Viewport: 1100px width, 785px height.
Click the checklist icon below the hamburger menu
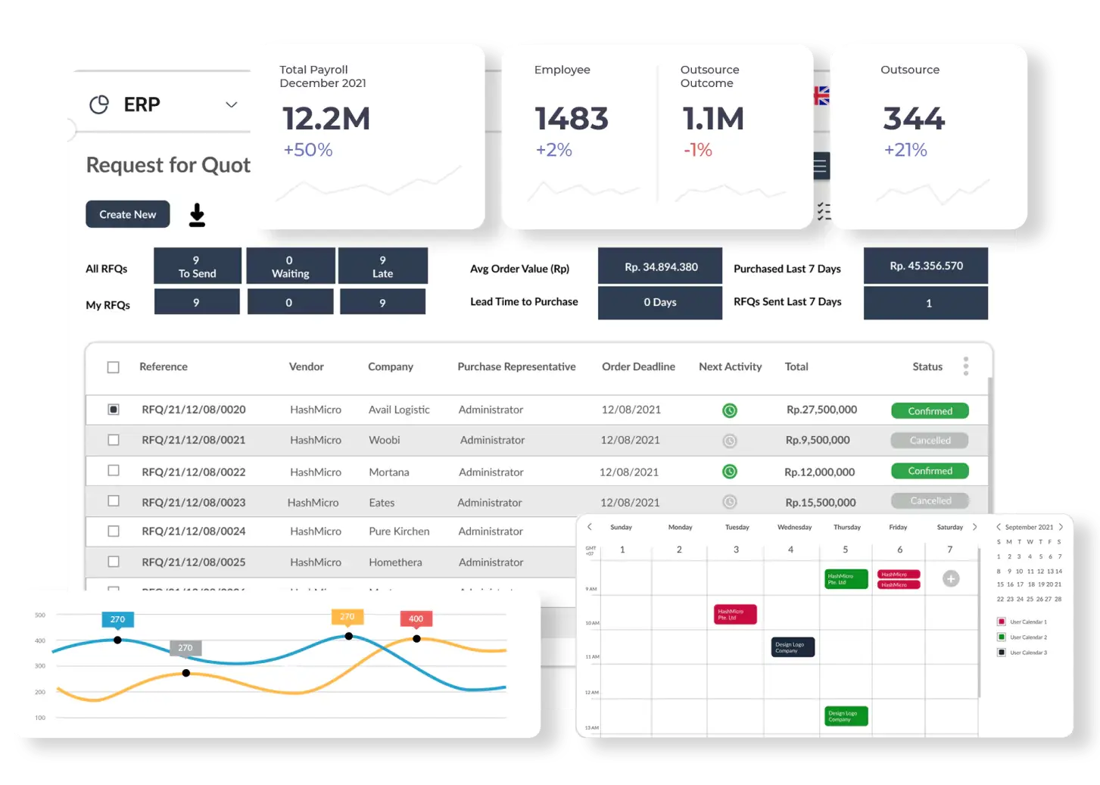[x=824, y=212]
